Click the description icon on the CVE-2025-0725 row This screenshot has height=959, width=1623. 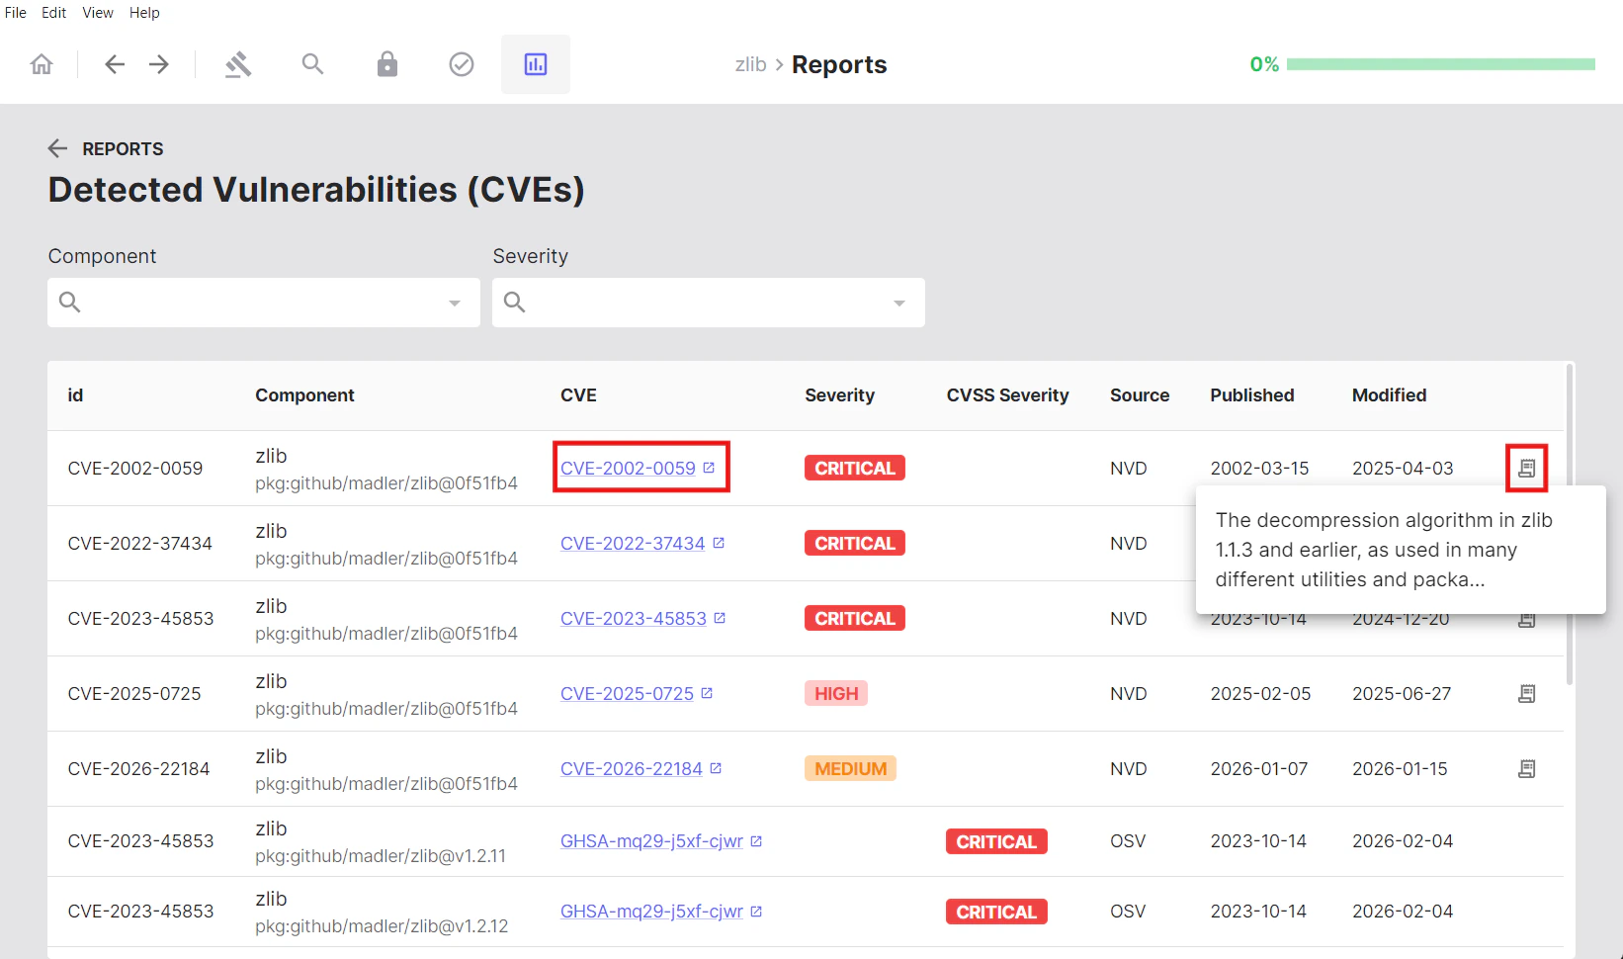[1526, 693]
